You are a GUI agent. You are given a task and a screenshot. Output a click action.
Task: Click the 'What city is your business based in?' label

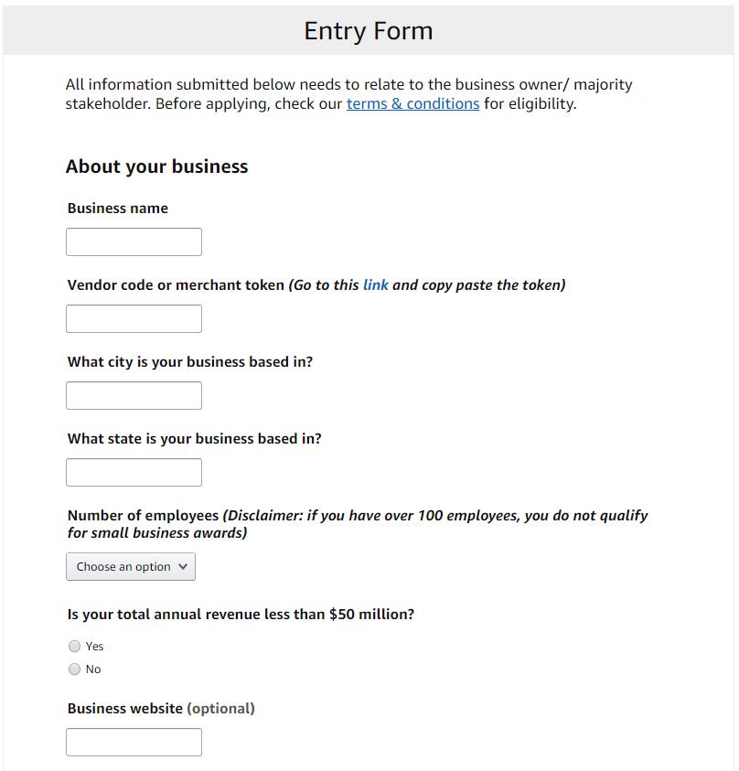190,362
